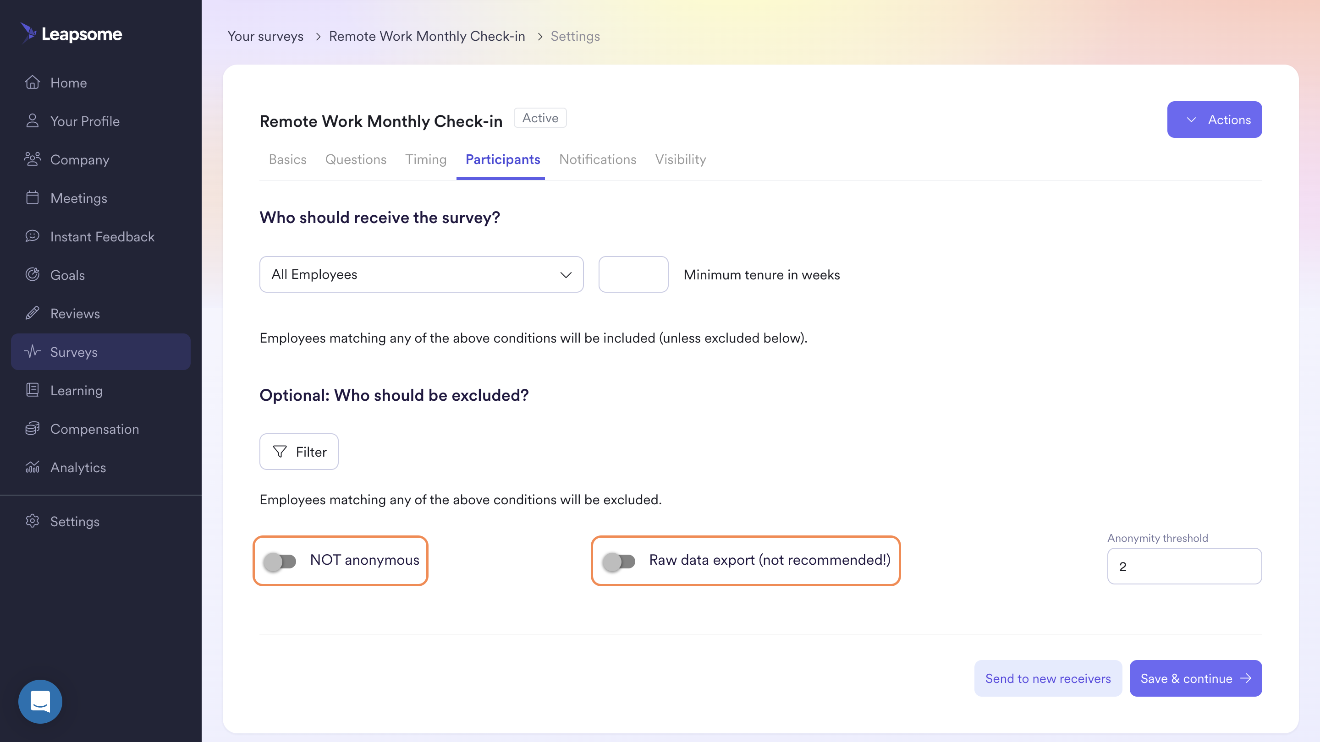Switch to the Basics tab

coord(287,160)
